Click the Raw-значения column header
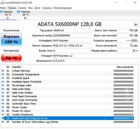Screen dimensions: 140x129 pyautogui.click(x=125, y=67)
